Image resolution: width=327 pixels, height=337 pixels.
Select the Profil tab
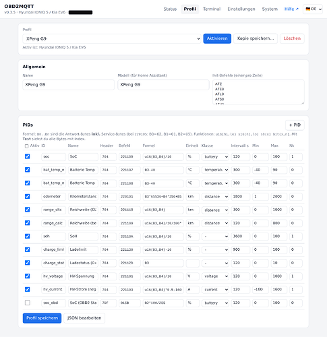pos(190,9)
